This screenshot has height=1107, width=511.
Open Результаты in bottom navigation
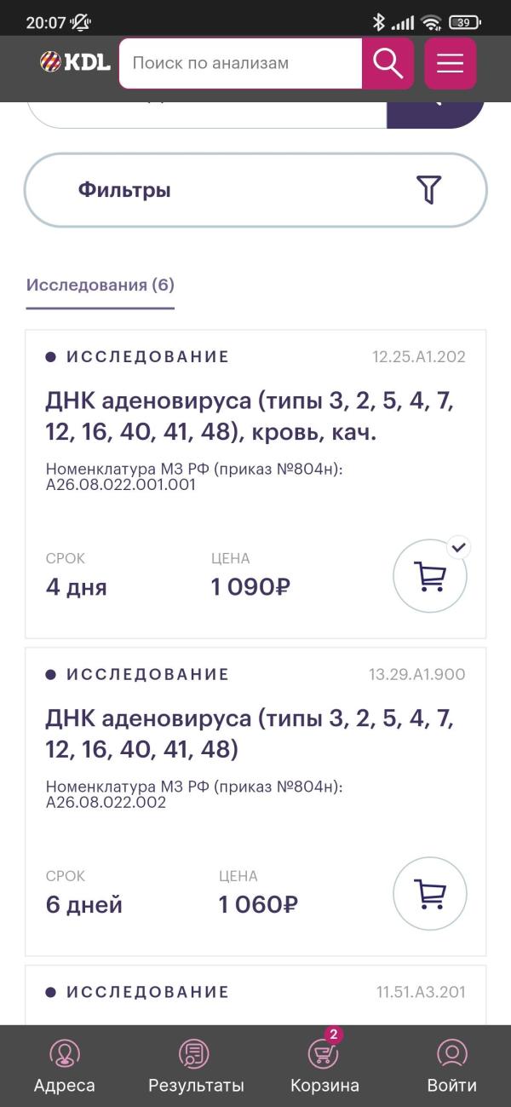click(x=196, y=1065)
